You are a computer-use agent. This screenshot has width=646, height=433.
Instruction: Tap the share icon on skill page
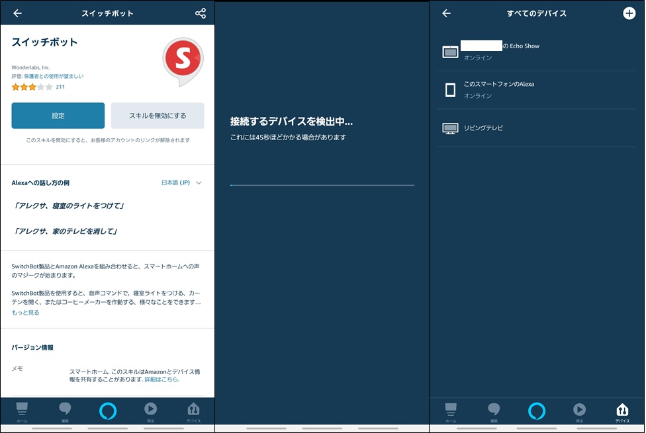[201, 13]
